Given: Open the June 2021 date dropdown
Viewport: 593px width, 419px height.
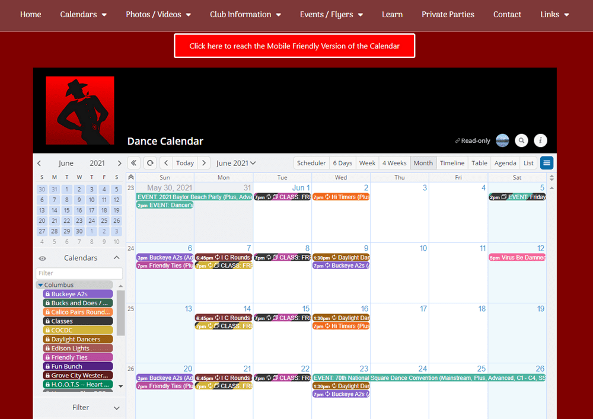Looking at the screenshot, I should click(236, 163).
